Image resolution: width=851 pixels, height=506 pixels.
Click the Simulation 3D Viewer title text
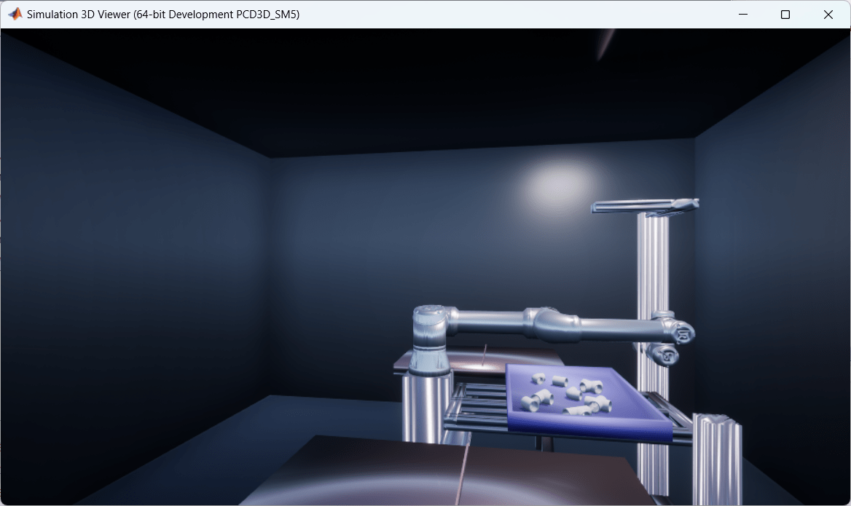162,14
